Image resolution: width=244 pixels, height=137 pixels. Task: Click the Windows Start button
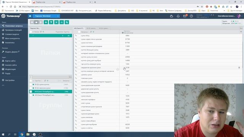point(3,134)
